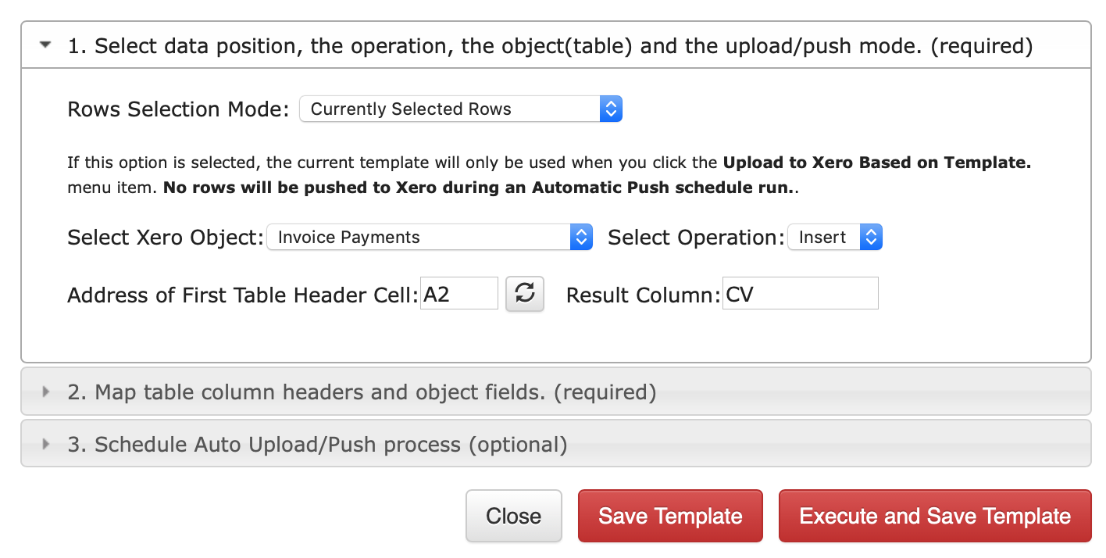Screen dimensions: 1106x558
Task: Open the Rows Selection Mode dropdown
Action: click(x=461, y=109)
